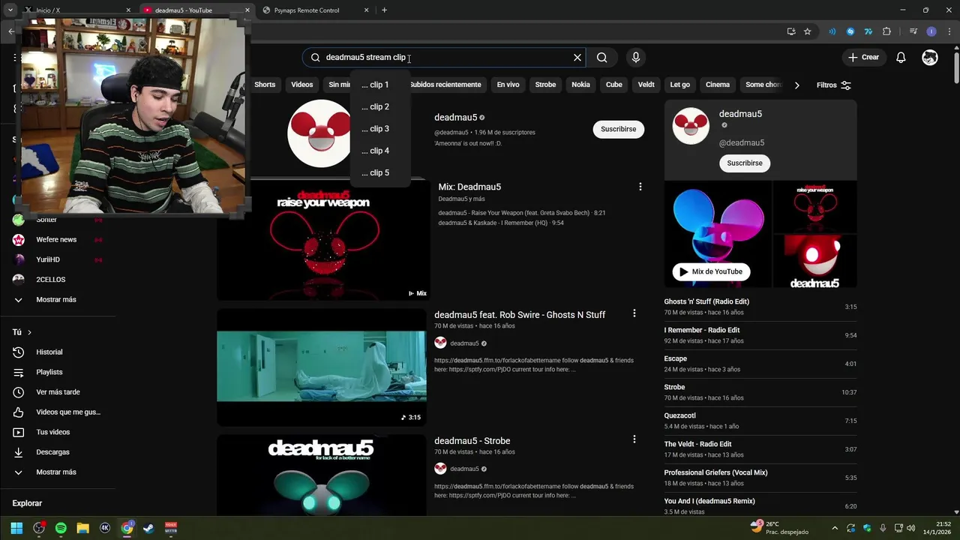Choose the 'clip 5' search suggestion
The image size is (960, 540).
(x=380, y=172)
